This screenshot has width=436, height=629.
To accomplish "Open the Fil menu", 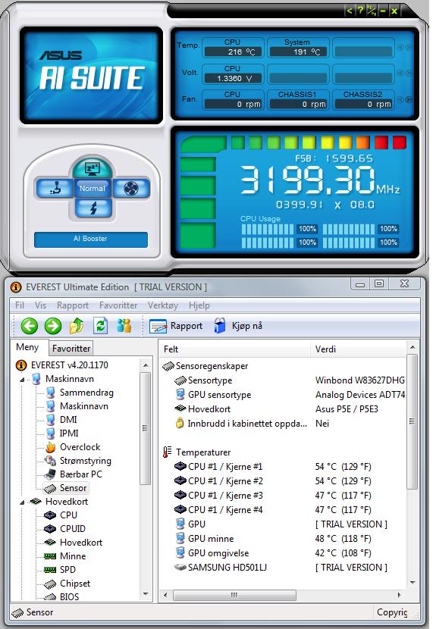I will coord(20,305).
